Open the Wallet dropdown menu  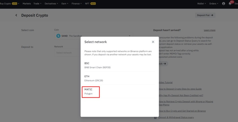[x=202, y=4]
